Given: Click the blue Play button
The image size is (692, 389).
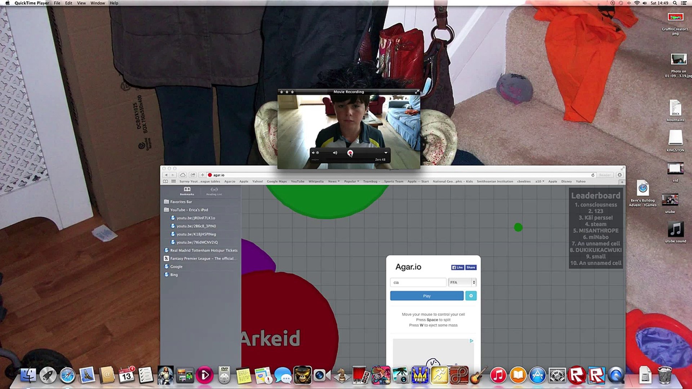Looking at the screenshot, I should click(x=427, y=296).
